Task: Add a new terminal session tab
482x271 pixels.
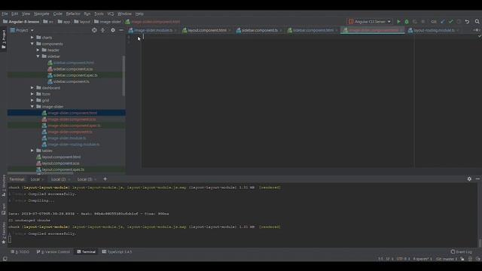Action: (105, 179)
